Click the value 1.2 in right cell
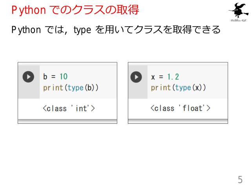This screenshot has height=188, width=251. (173, 77)
